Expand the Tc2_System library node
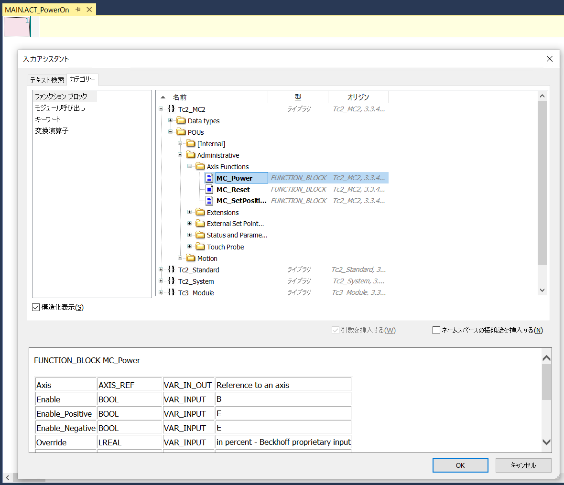Screen dimensions: 564x485 click(x=161, y=281)
